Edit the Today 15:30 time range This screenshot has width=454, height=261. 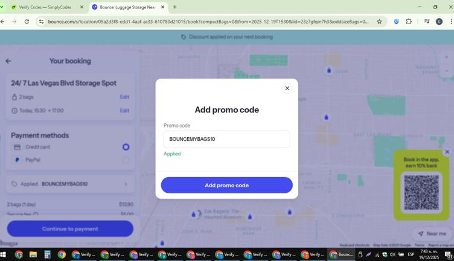coord(124,111)
